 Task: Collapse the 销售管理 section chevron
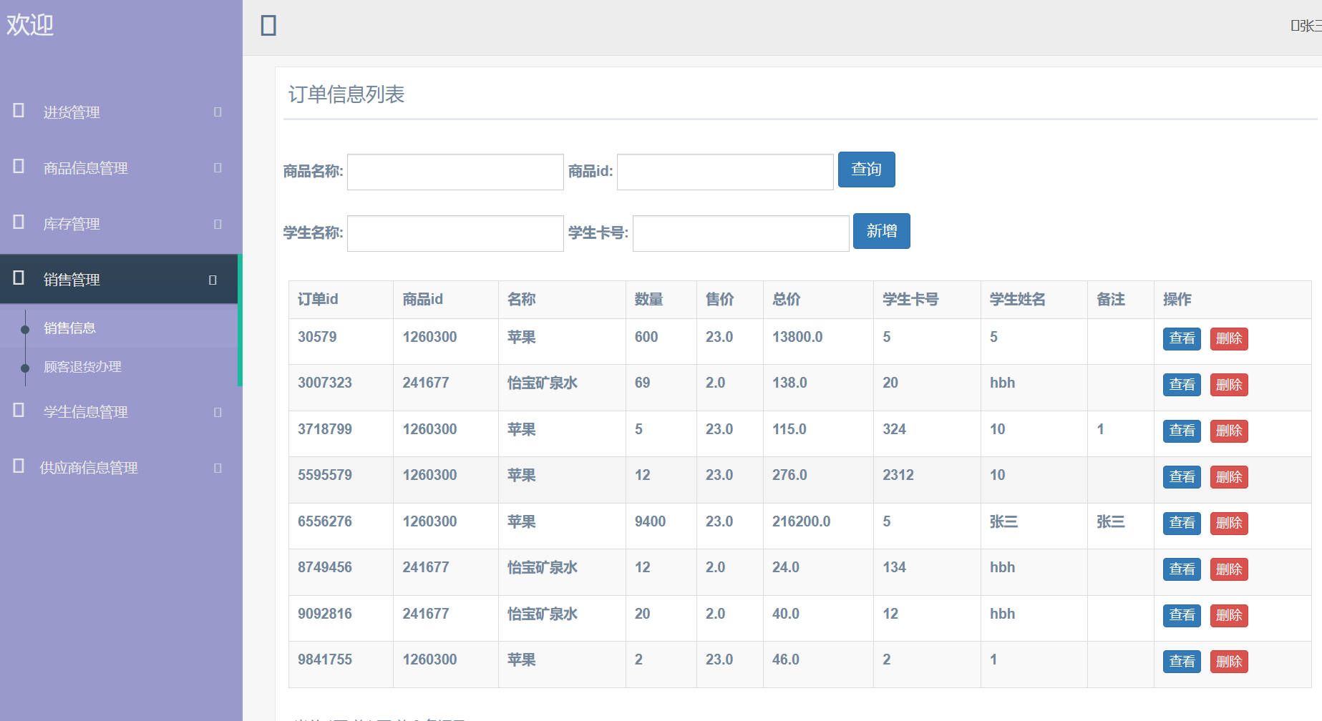point(212,280)
